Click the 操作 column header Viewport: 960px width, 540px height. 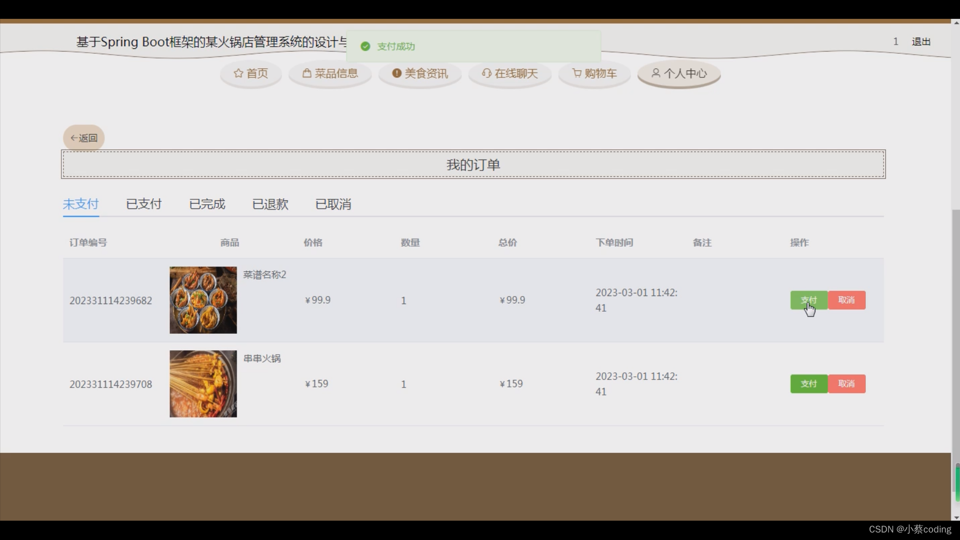[x=800, y=242]
